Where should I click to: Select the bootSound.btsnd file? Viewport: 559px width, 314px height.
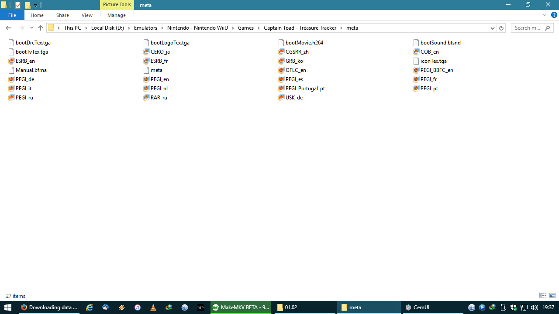click(x=437, y=43)
